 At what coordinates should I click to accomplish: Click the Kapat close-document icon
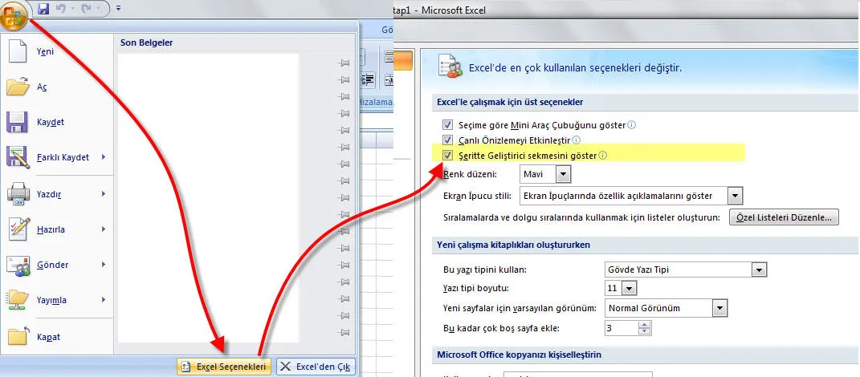tap(18, 337)
